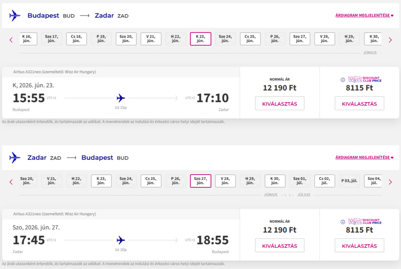Switch the return date to Cs 02, júl.
Viewport: 401px width, 269px height.
click(x=325, y=181)
